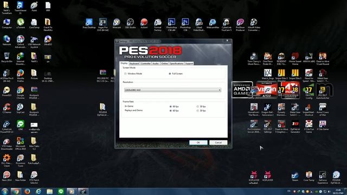Open the Paint desktop shortcut
The height and width of the screenshot is (195, 347).
[x=34, y=6]
